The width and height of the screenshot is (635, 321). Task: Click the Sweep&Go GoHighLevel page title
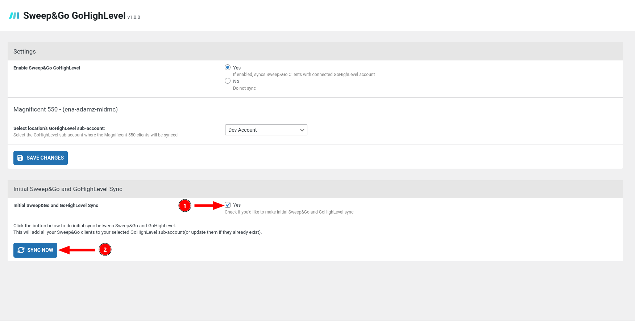(x=74, y=16)
